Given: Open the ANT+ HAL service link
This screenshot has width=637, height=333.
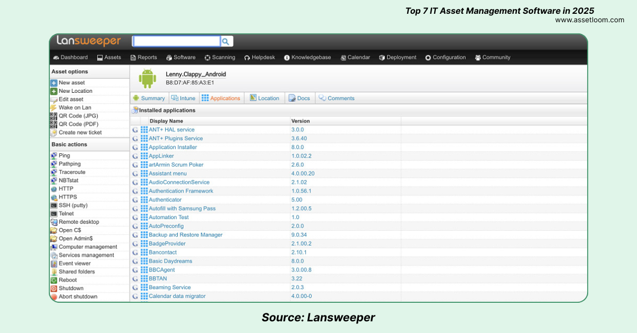Looking at the screenshot, I should (171, 130).
